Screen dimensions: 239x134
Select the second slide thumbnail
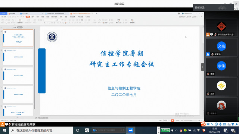18,57
